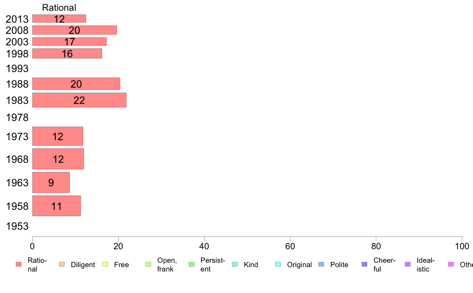Screen dimensions: 473x293
Task: Click the Rational column title
Action: [59, 8]
